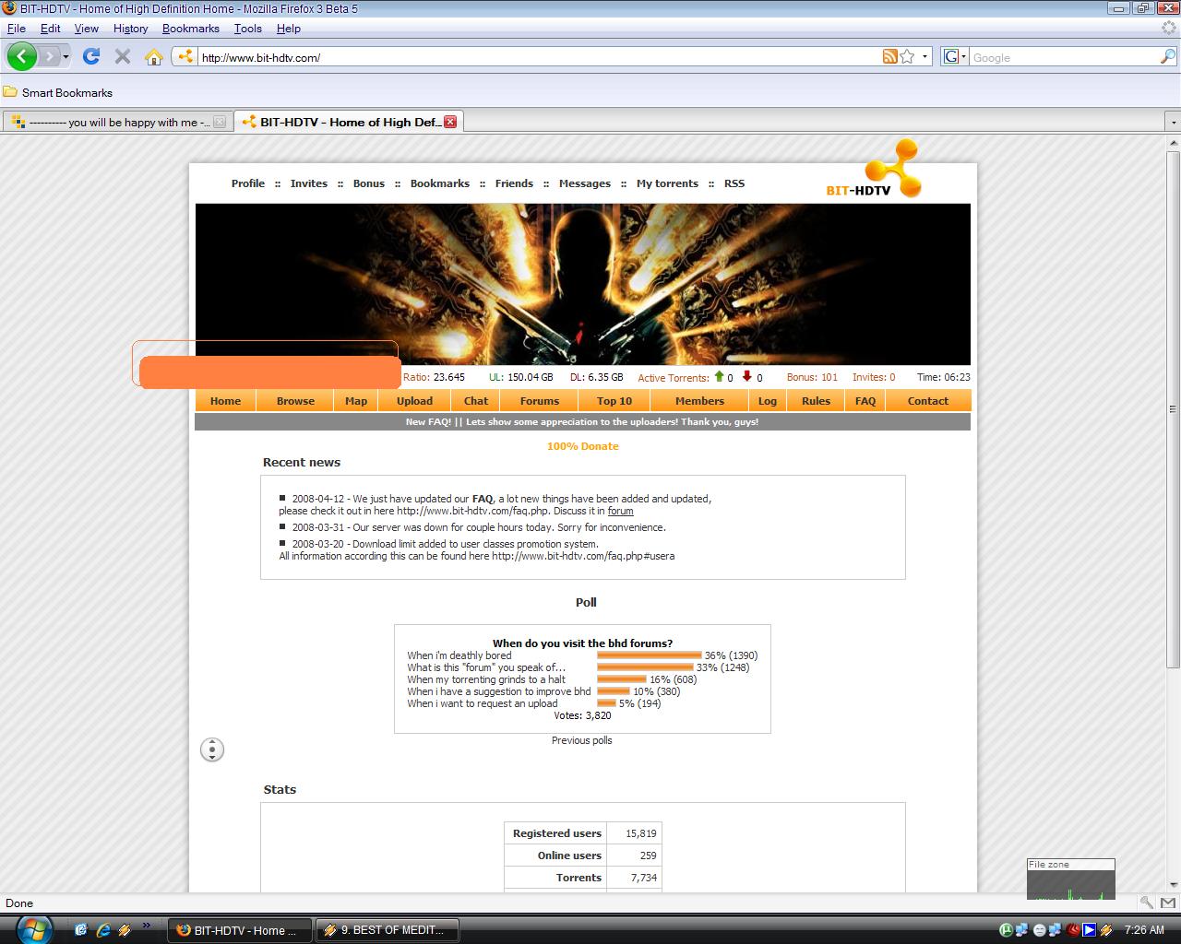Viewport: 1181px width, 944px height.
Task: Click the Forward navigation arrow
Action: [x=50, y=56]
